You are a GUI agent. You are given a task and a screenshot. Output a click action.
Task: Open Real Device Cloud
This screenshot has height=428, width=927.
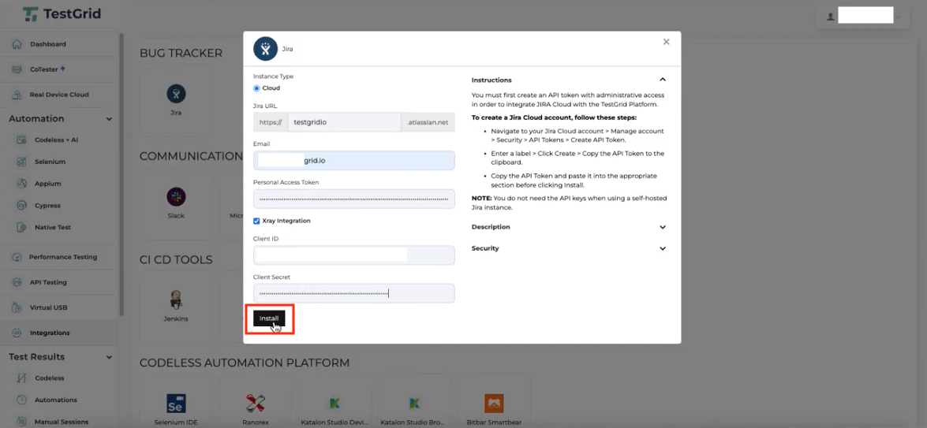[59, 95]
